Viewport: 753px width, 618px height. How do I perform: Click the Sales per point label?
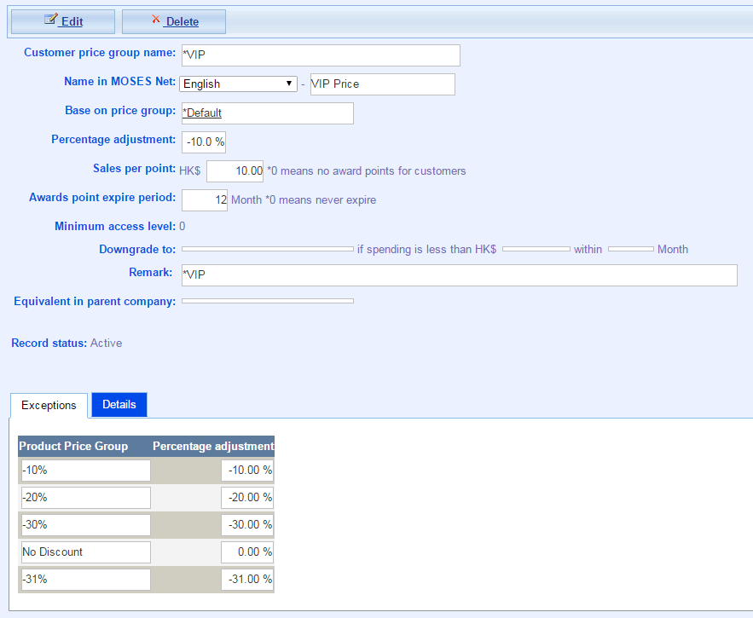coord(135,169)
